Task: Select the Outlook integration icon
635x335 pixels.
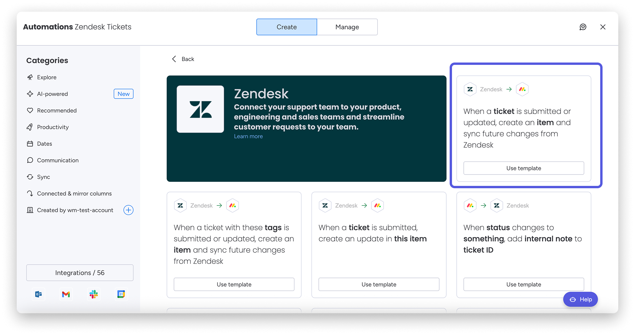Action: click(38, 294)
